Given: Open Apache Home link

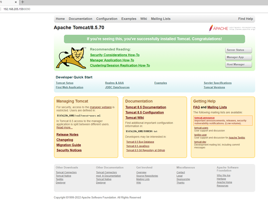Looking at the screenshot, I should coord(224,182).
